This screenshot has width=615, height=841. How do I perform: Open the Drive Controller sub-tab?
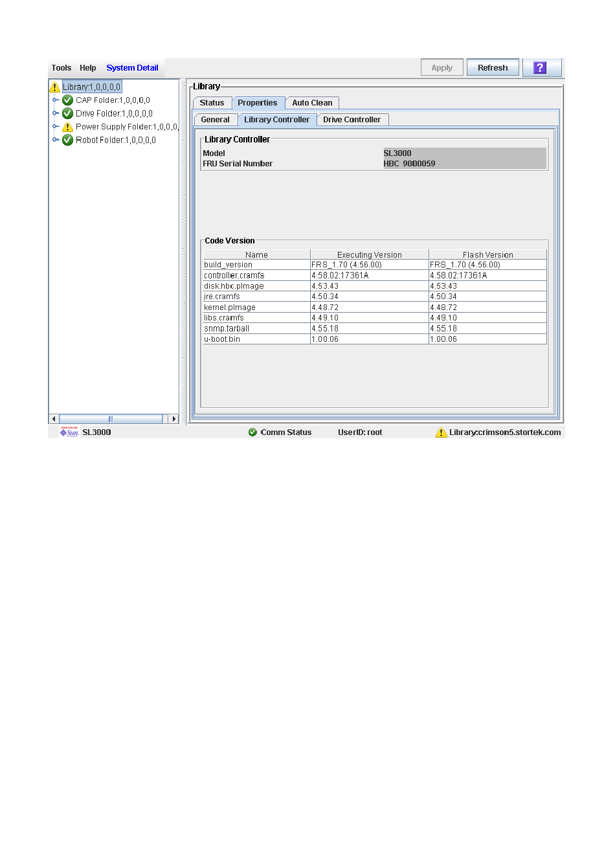[x=352, y=120]
